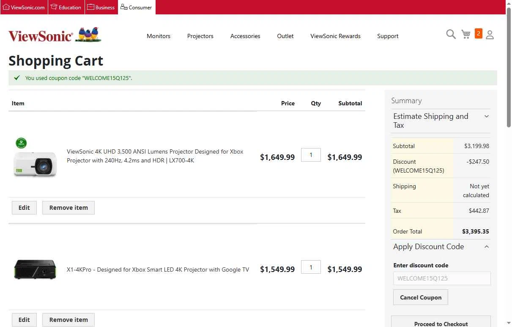Open the search magnifier icon
Viewport: 512px width, 327px height.
click(451, 34)
